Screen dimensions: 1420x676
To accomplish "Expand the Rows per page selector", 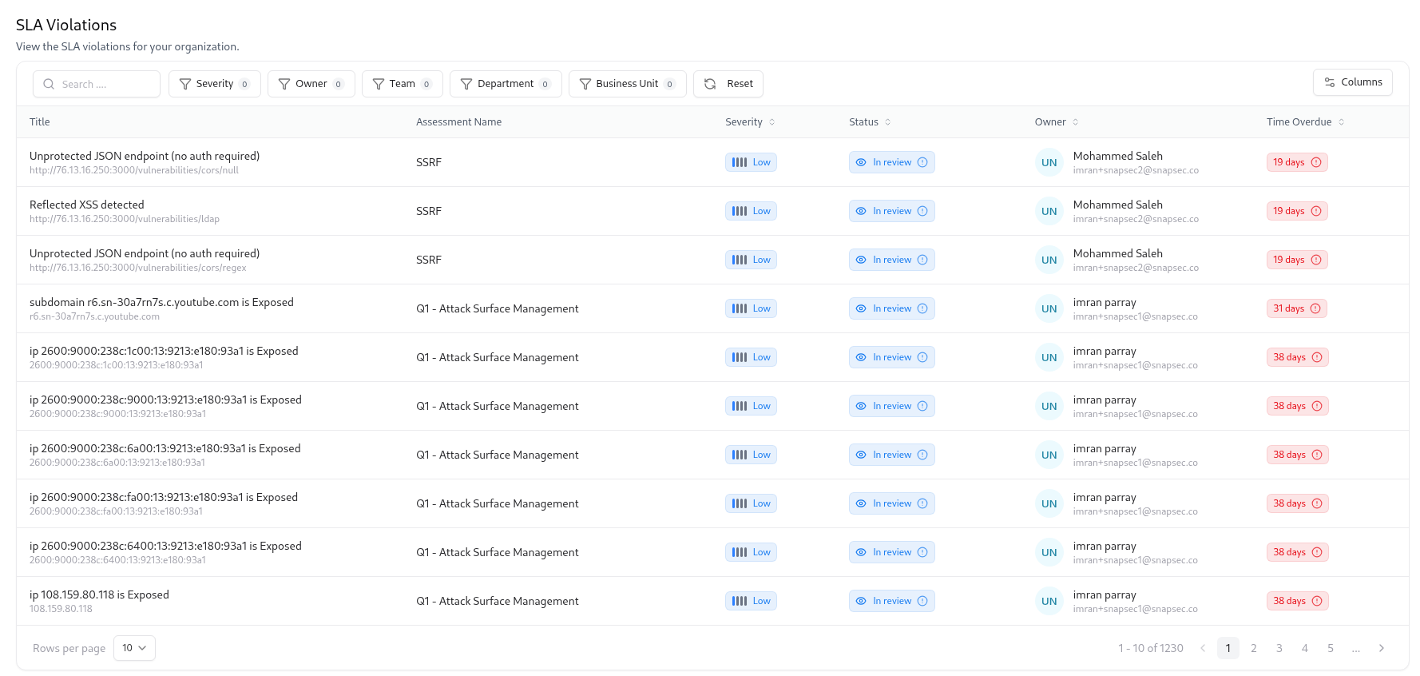I will (134, 648).
